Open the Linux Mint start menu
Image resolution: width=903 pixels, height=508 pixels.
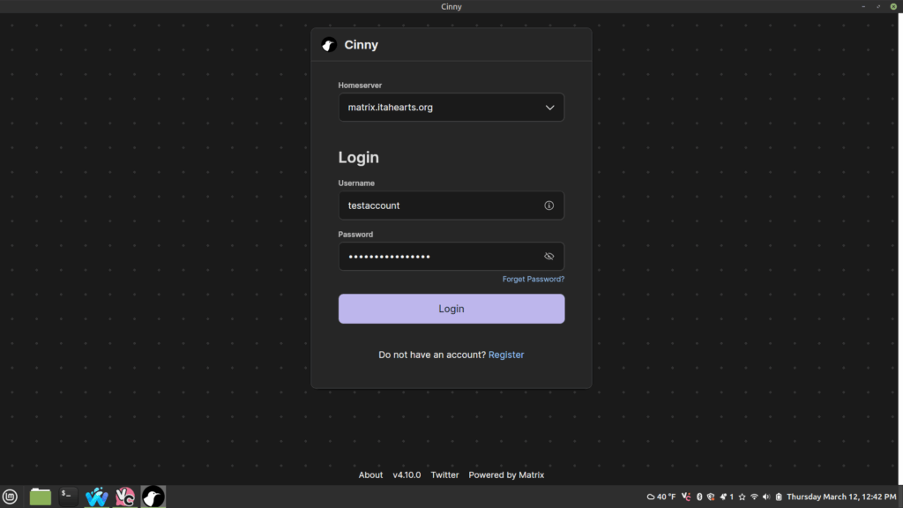coord(11,497)
